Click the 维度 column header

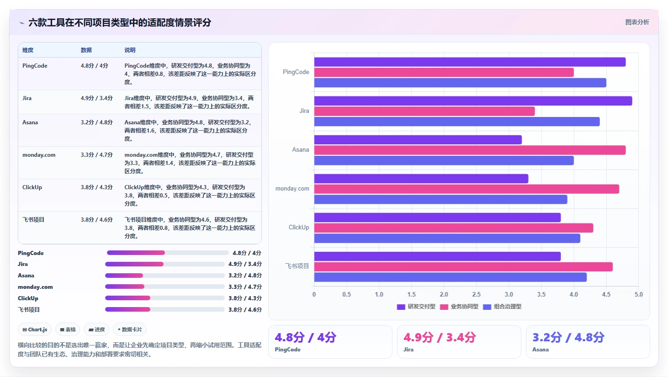[x=28, y=50]
